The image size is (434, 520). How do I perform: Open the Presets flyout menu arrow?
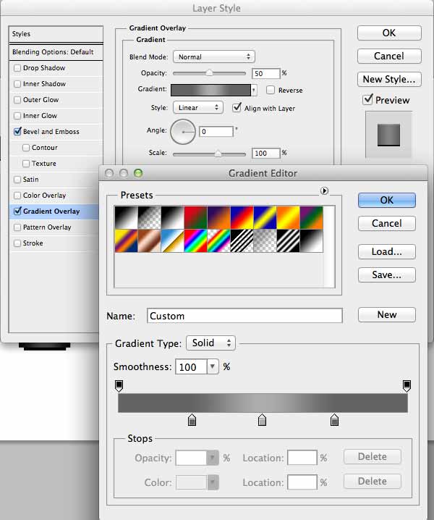[x=324, y=190]
